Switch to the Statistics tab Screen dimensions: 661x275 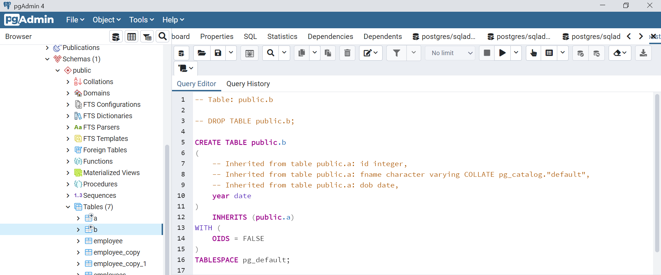(282, 37)
